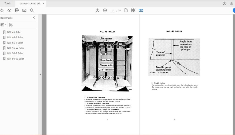This screenshot has width=235, height=135.
Task: Print the document with printer icon
Action: (17, 10)
